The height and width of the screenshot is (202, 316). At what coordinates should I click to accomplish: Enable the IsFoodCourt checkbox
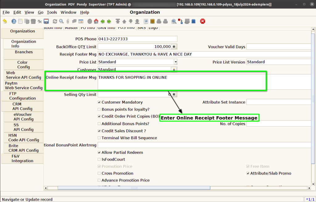(x=99, y=159)
